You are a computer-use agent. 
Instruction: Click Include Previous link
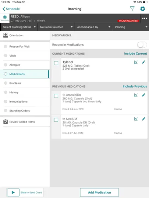135,87
